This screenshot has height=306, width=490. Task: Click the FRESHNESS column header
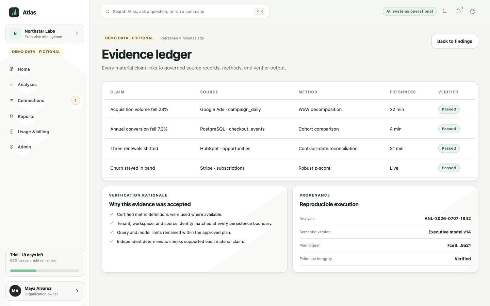pyautogui.click(x=403, y=92)
